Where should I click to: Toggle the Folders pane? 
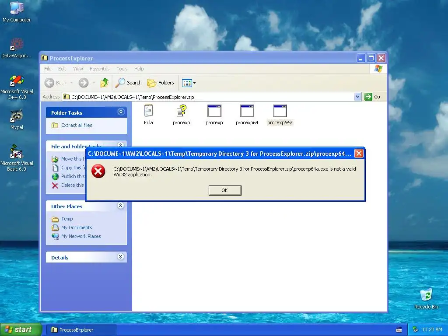click(160, 83)
